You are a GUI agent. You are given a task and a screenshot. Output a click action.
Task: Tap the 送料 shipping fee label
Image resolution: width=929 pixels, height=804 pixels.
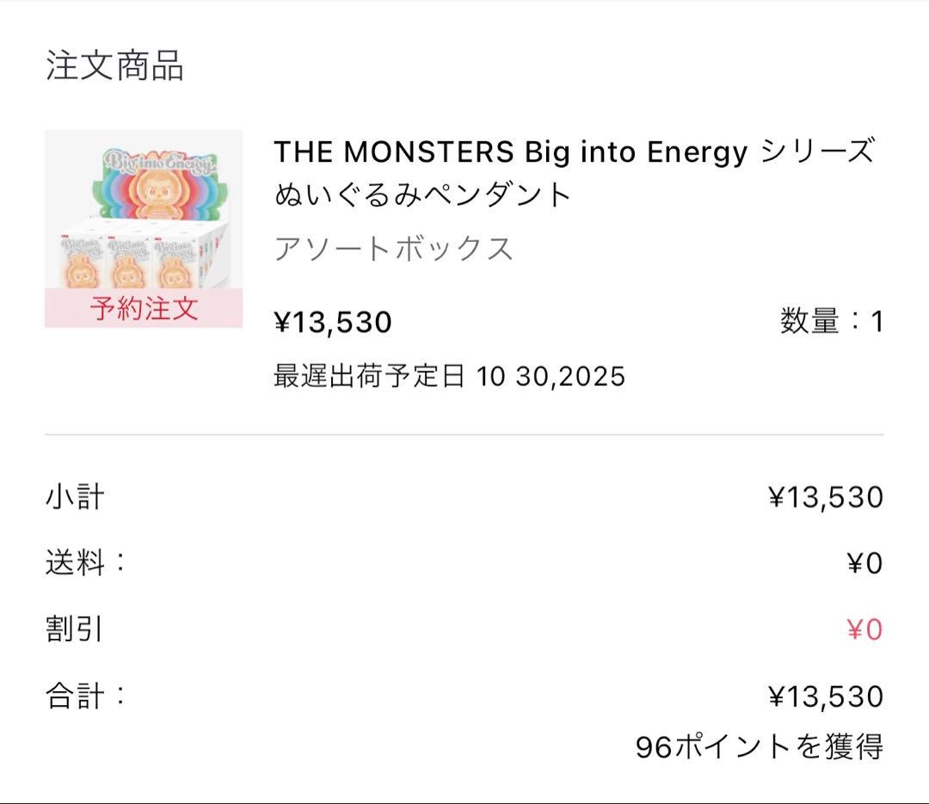pyautogui.click(x=85, y=564)
